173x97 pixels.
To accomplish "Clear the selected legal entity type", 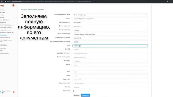I will (x=144, y=15).
